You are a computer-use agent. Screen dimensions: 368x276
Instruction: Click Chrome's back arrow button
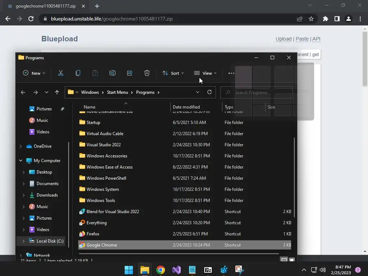point(8,19)
